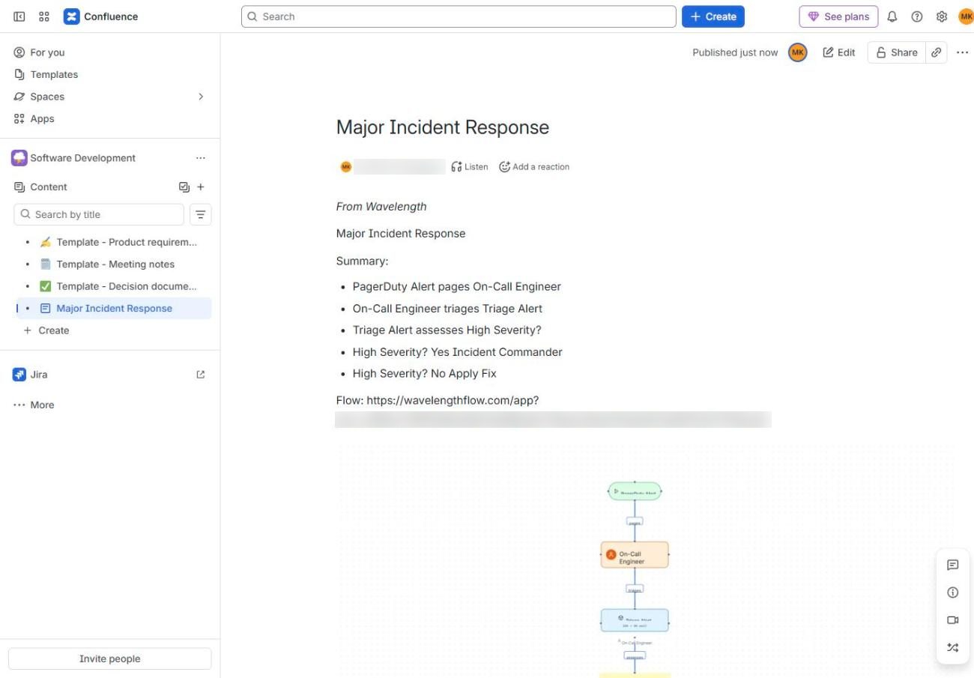
Task: Click the Confluence logo
Action: pos(101,16)
